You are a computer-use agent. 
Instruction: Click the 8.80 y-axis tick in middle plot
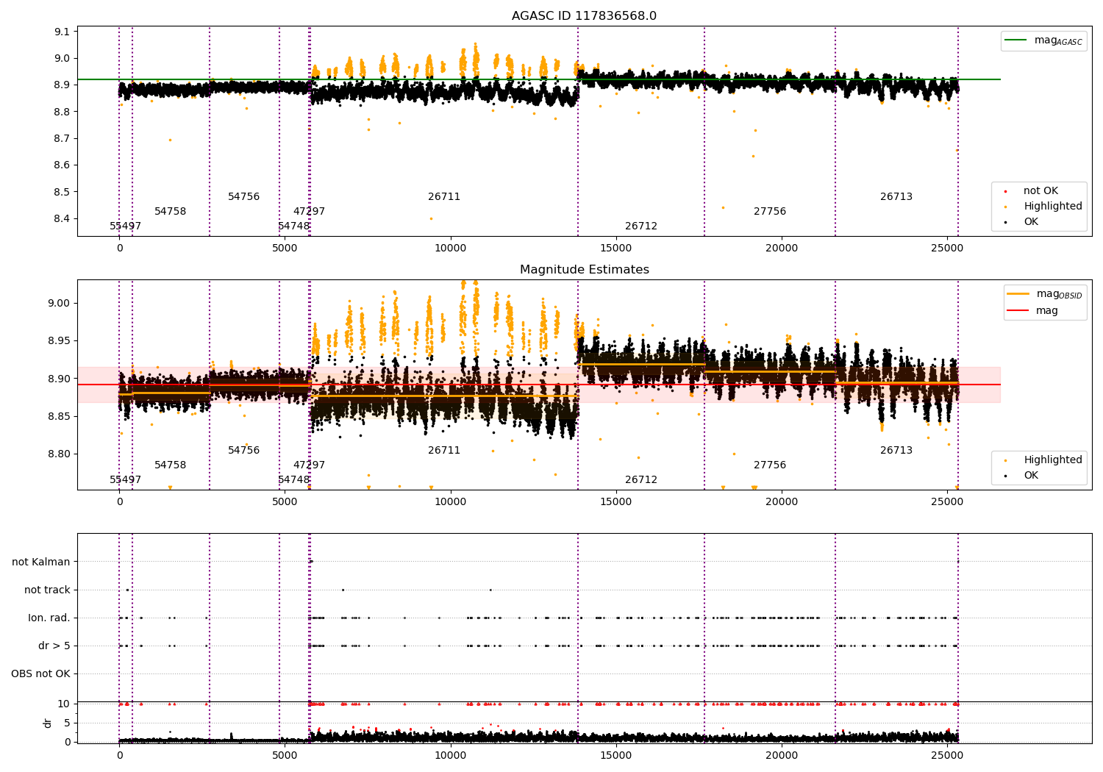pyautogui.click(x=59, y=454)
